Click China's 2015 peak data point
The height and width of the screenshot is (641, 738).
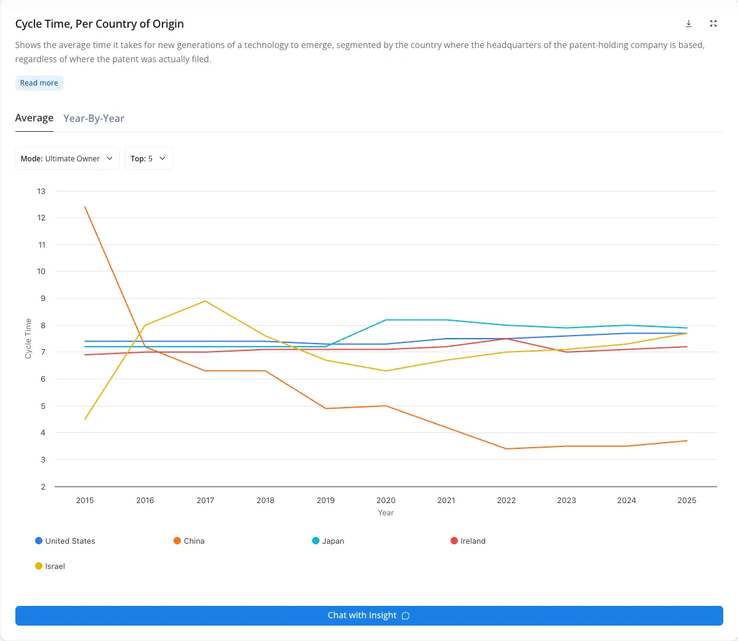(x=85, y=207)
